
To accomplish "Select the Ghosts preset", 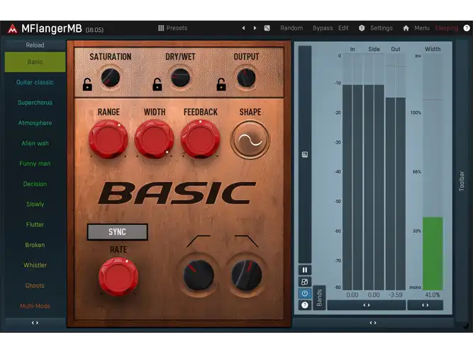I will click(x=35, y=285).
